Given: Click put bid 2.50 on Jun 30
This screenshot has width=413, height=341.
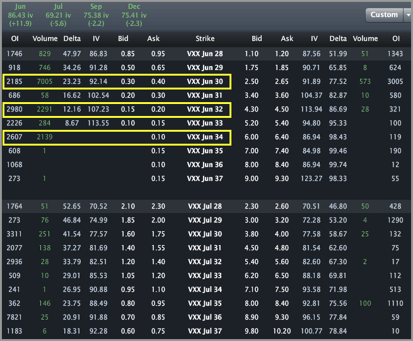Looking at the screenshot, I should [252, 82].
